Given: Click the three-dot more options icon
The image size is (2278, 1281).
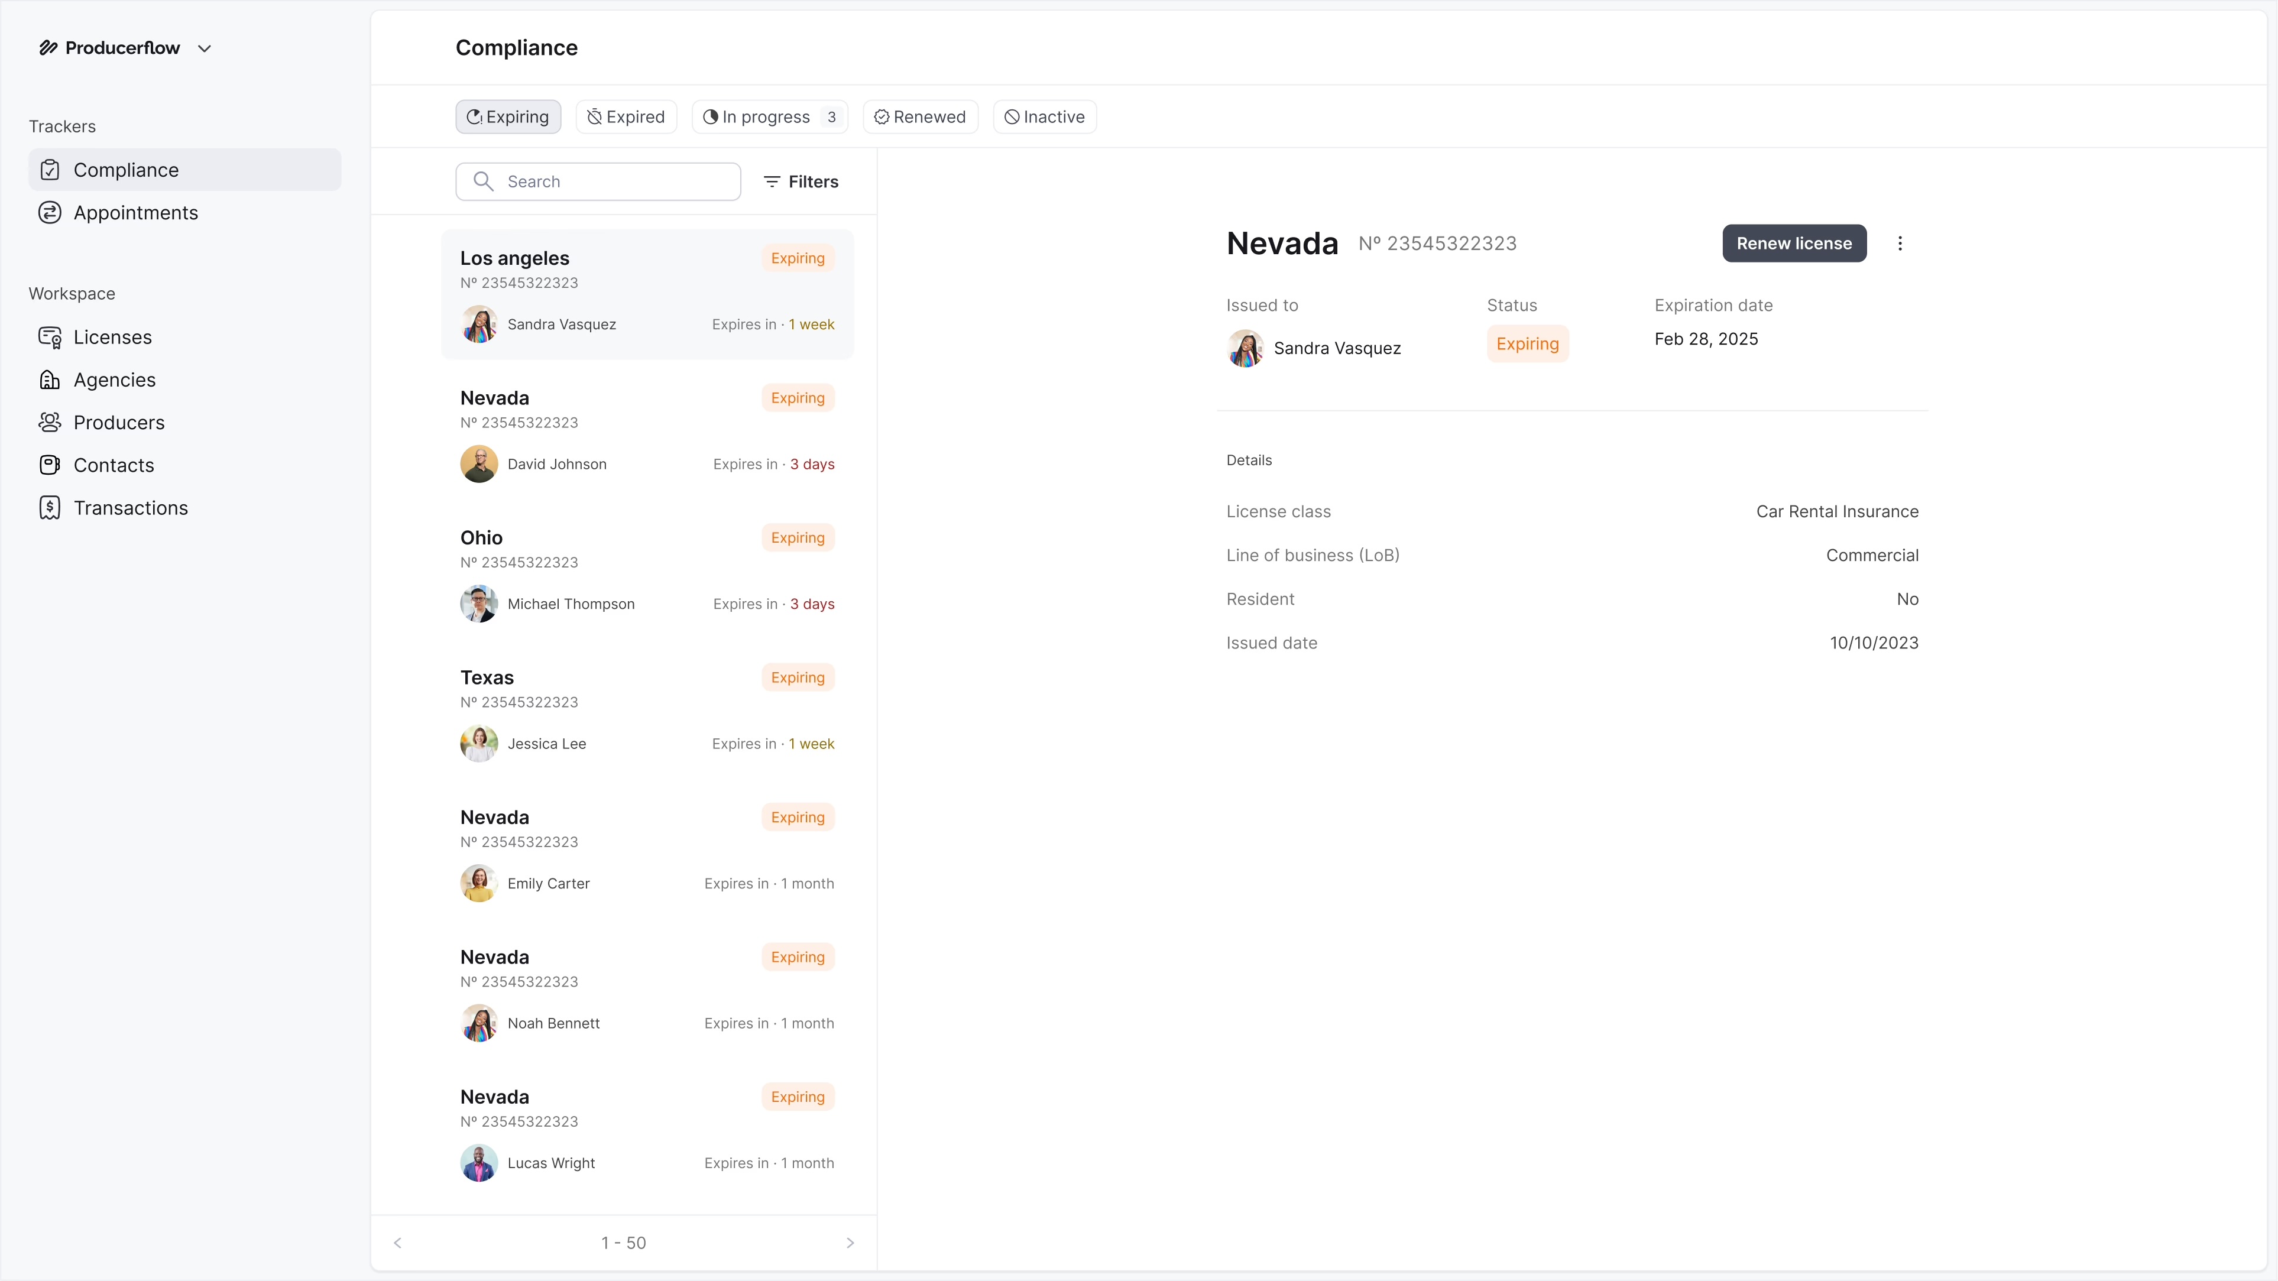Looking at the screenshot, I should [x=1900, y=243].
